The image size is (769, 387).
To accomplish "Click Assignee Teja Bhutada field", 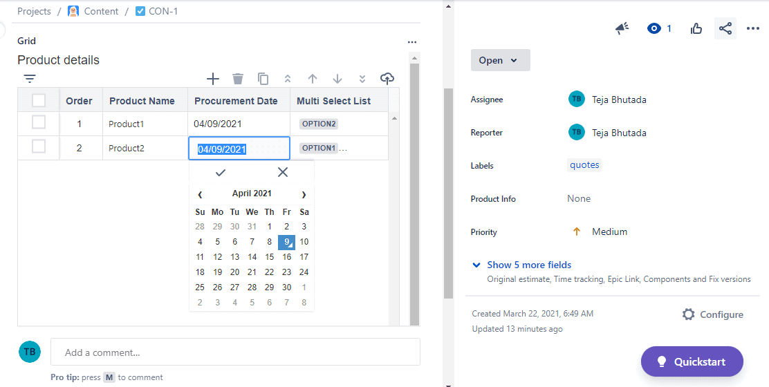I will pos(608,100).
